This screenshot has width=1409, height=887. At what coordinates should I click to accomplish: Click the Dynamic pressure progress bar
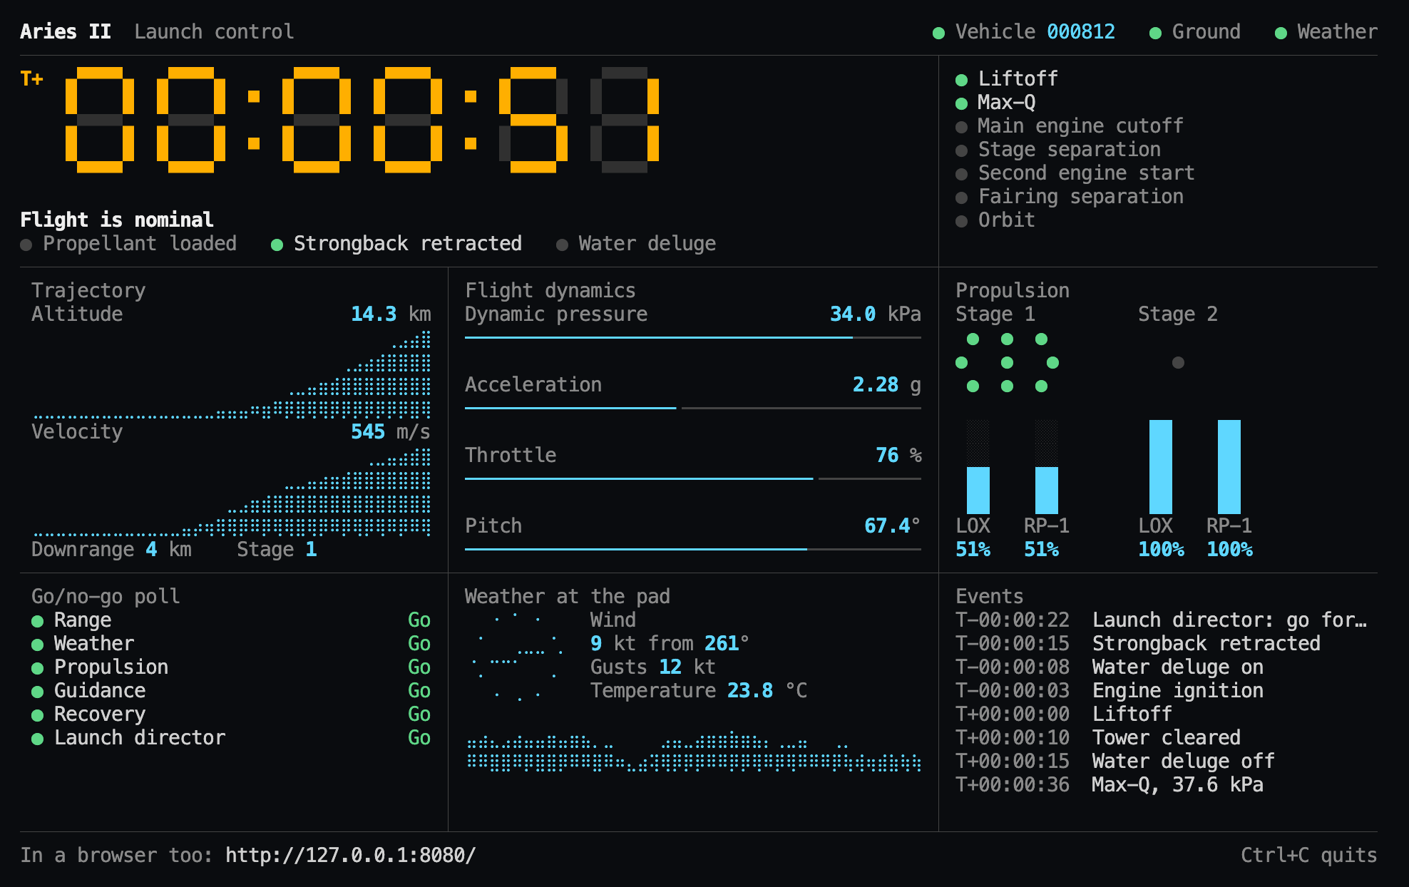[x=693, y=337]
